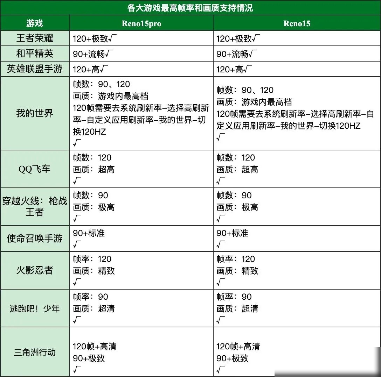This screenshot has height=377, width=381.
Task: Click the 逃跑吧！少年 row label
Action: [x=35, y=308]
